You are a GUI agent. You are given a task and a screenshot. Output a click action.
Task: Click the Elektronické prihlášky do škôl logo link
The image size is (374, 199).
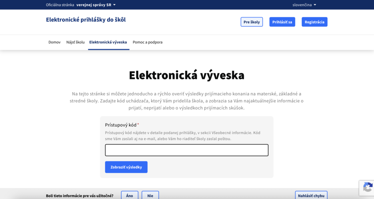click(x=86, y=20)
